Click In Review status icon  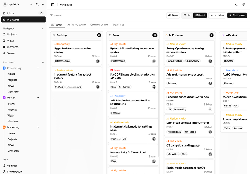[223, 35]
